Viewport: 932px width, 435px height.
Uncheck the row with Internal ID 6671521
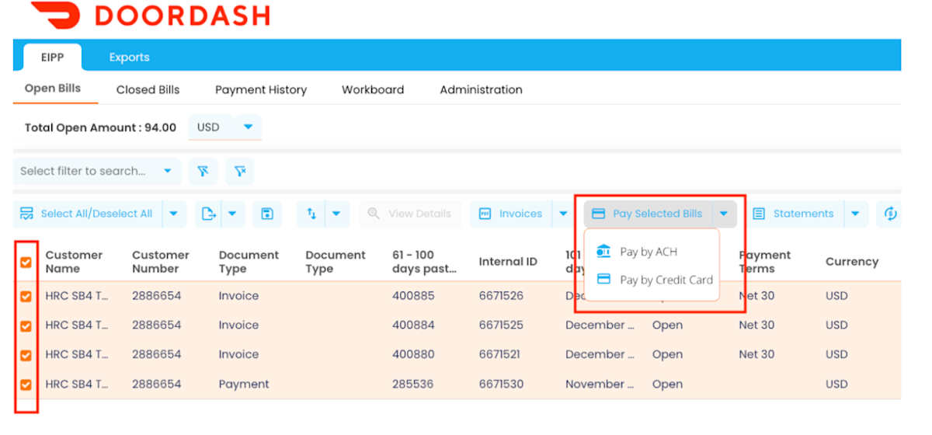(26, 355)
